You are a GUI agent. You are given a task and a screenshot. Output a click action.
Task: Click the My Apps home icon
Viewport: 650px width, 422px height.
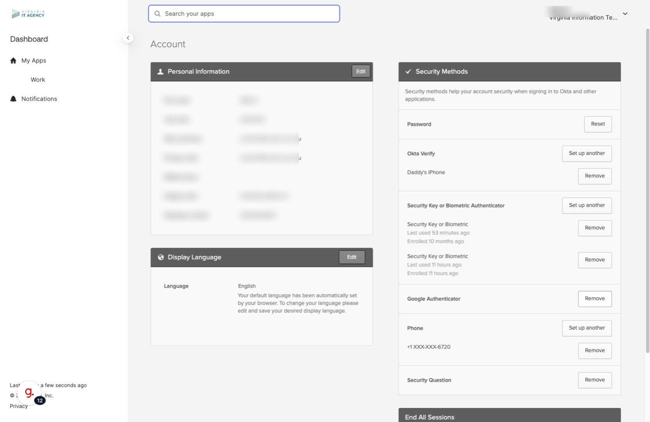point(13,61)
